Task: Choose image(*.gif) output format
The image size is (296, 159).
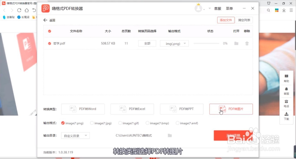Action: tap(120, 123)
